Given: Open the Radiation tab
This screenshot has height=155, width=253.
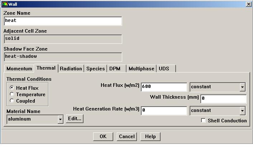Looking at the screenshot, I should (x=71, y=69).
